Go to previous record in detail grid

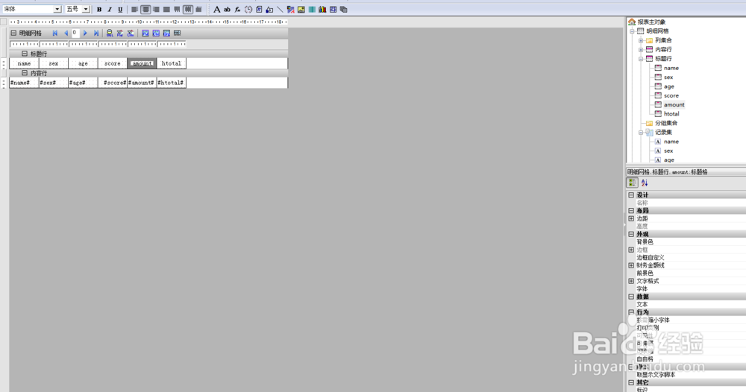click(x=66, y=34)
